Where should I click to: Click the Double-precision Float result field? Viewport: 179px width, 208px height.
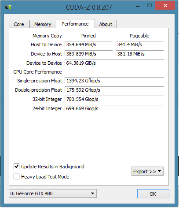[114, 90]
